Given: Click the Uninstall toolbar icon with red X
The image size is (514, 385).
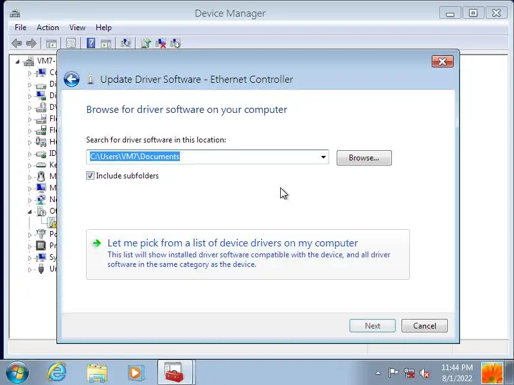Looking at the screenshot, I should (x=160, y=43).
